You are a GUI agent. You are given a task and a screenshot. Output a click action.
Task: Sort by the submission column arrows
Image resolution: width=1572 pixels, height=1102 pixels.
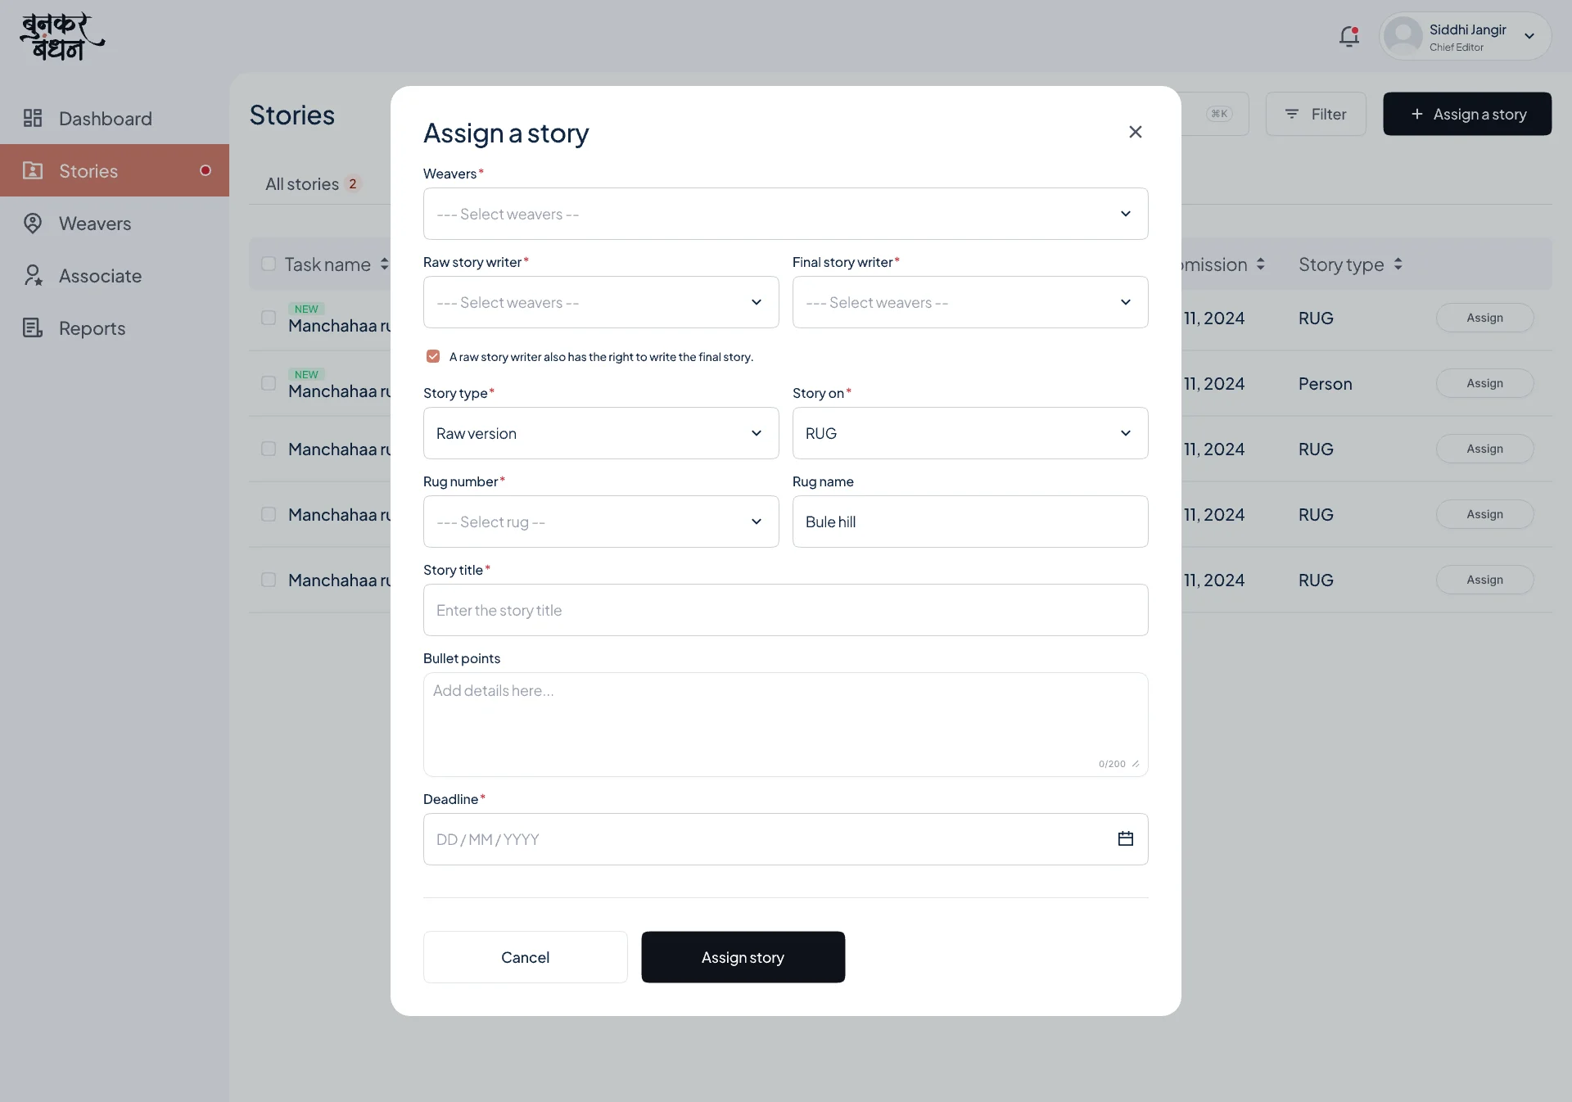point(1261,264)
